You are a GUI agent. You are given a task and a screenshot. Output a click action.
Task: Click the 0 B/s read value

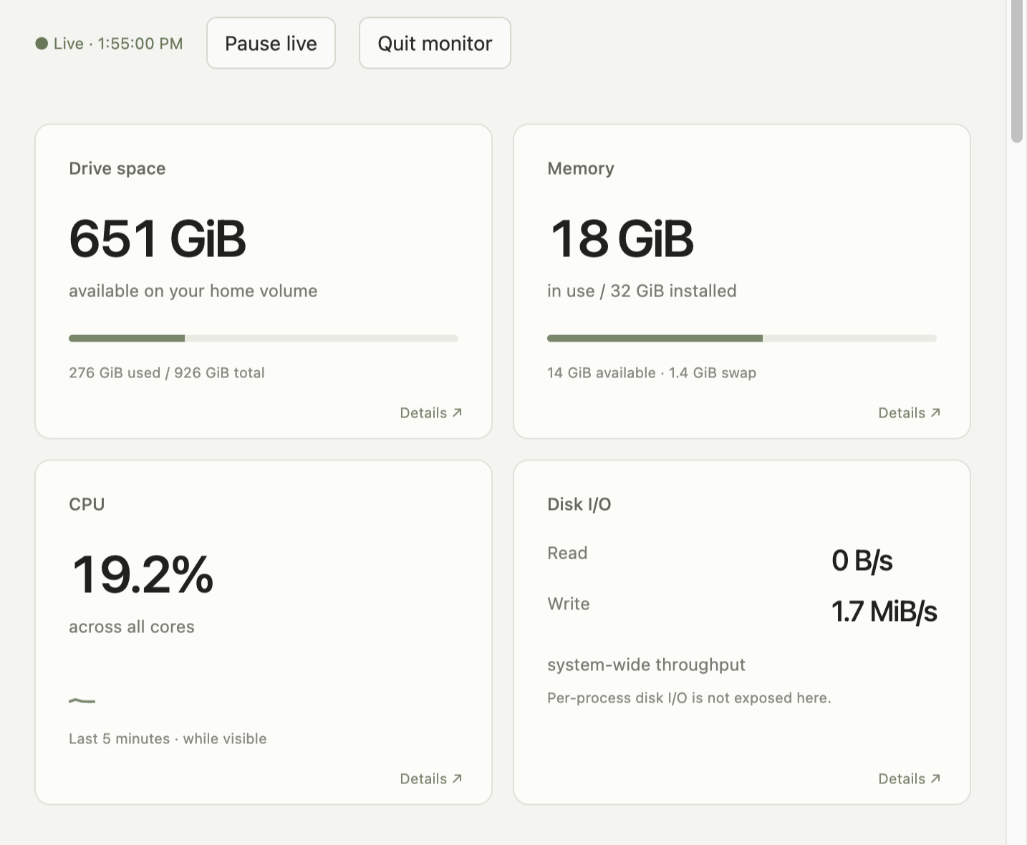tap(862, 560)
